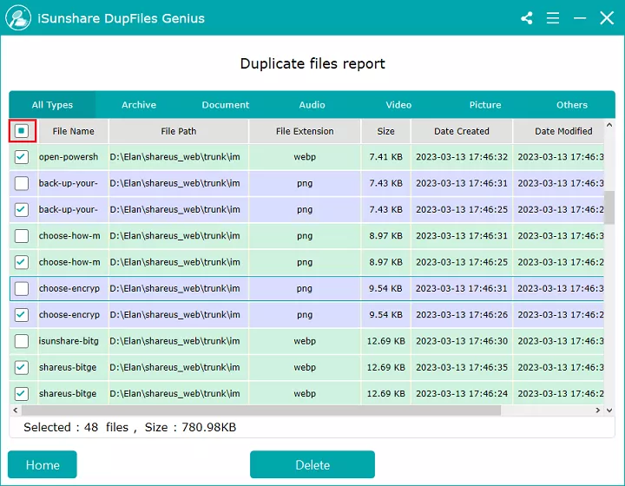The width and height of the screenshot is (625, 486).
Task: Open the hamburger menu icon
Action: tap(553, 18)
